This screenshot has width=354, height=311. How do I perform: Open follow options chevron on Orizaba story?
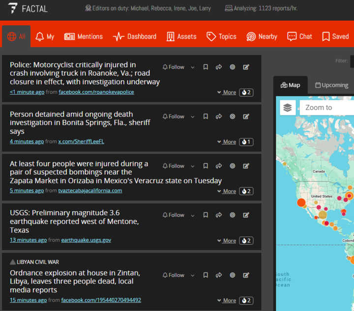click(193, 166)
